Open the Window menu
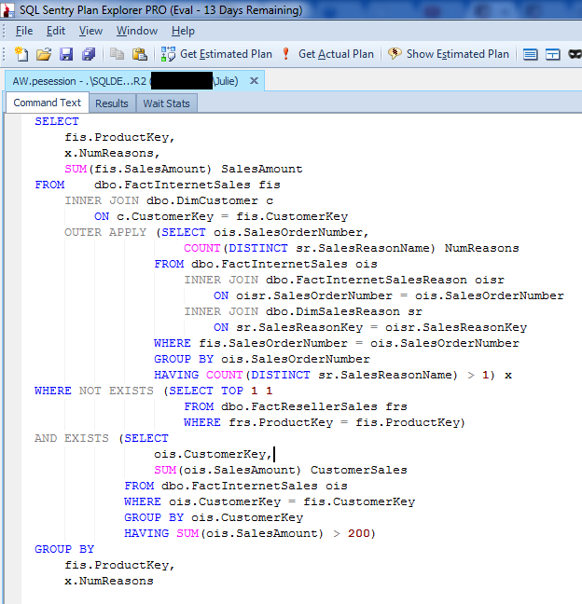The height and width of the screenshot is (604, 582). pos(137,31)
